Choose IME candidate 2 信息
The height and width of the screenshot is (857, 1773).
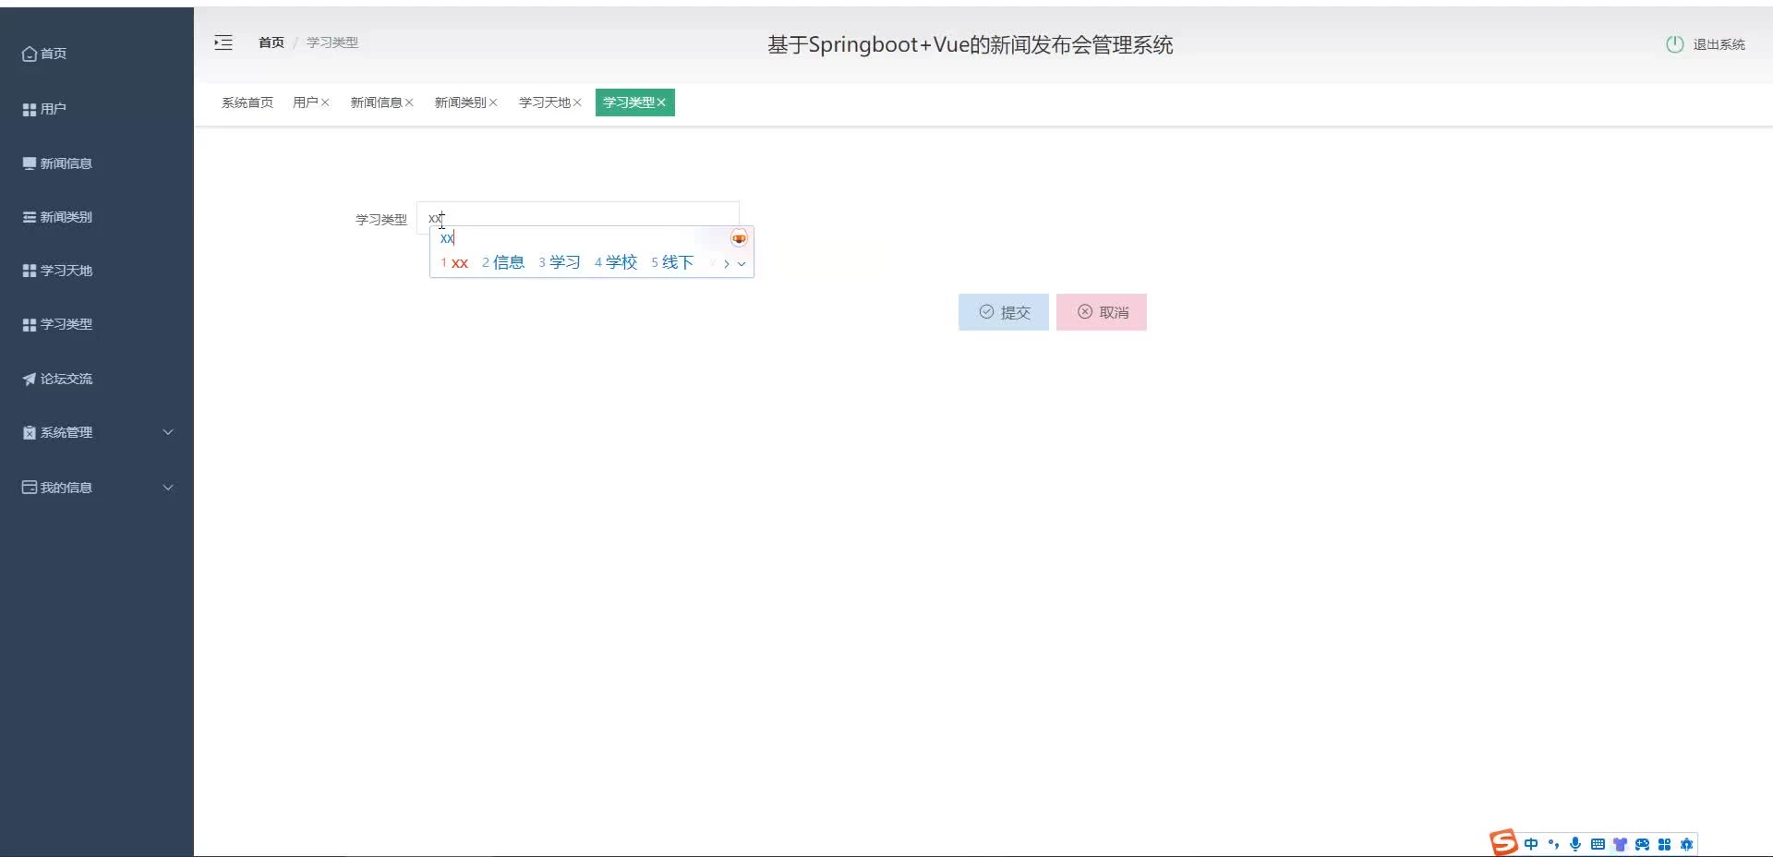pos(503,263)
